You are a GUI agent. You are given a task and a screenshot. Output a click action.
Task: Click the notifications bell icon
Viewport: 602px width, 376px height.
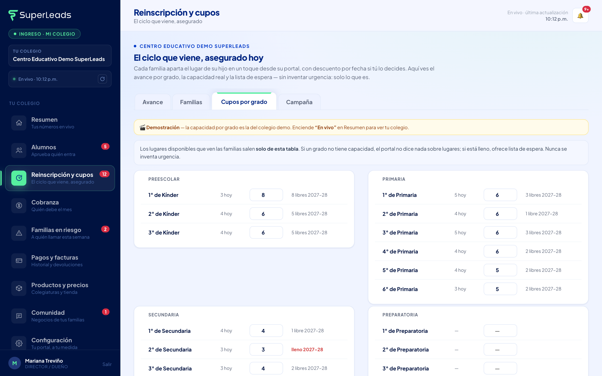(580, 16)
